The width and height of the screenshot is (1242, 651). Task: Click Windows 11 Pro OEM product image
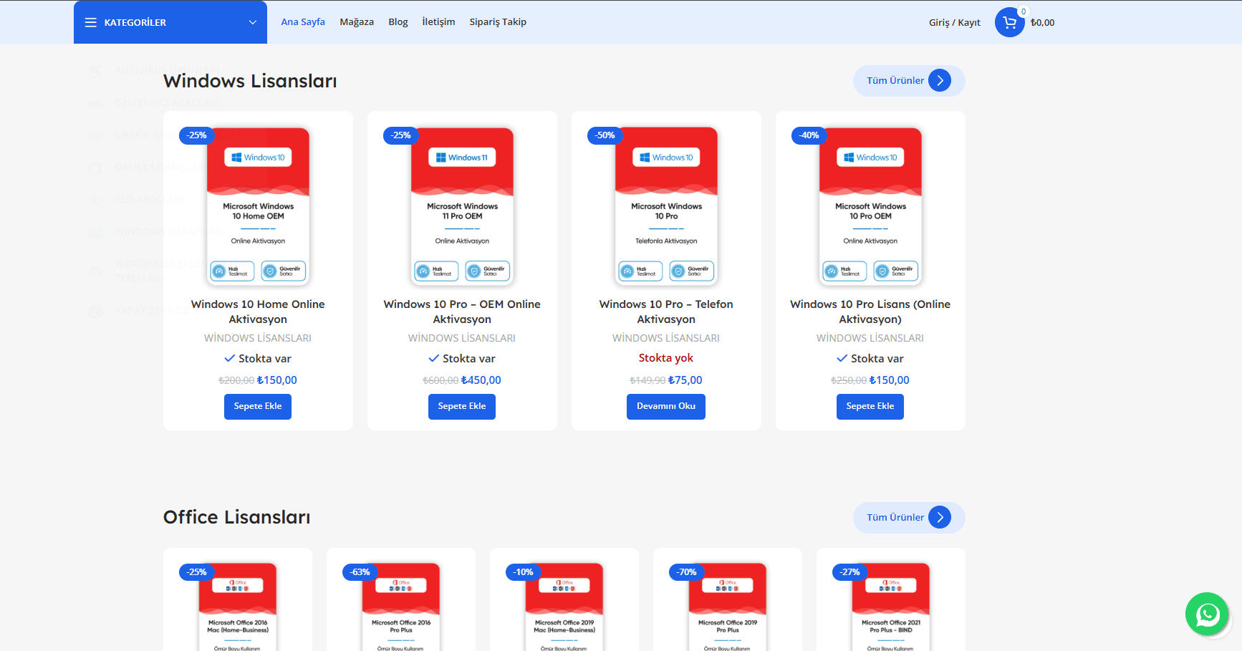click(462, 206)
